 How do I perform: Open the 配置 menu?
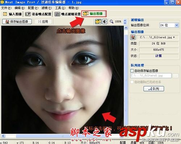pos(33,8)
